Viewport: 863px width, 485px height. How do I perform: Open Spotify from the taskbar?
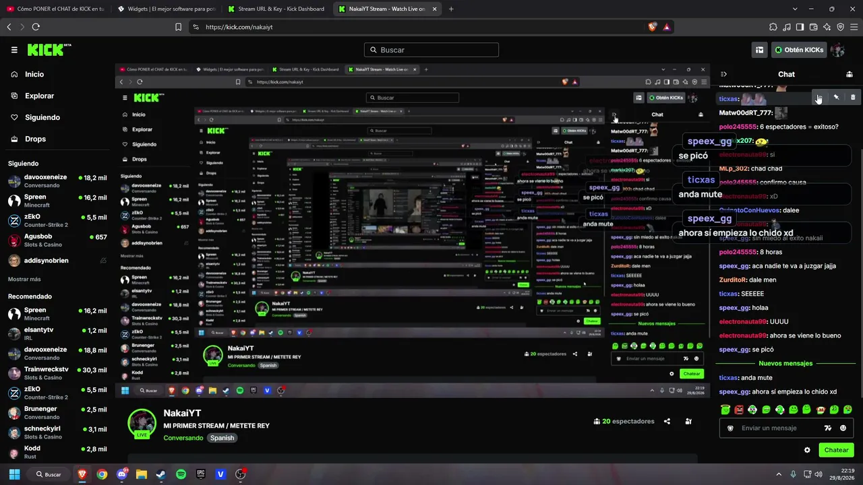(181, 474)
